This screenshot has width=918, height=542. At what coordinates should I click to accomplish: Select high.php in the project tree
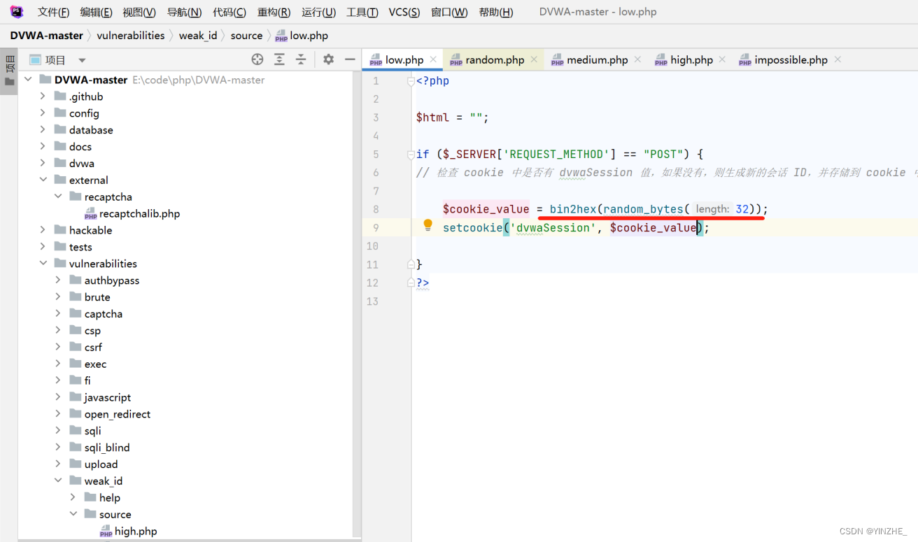(x=136, y=532)
